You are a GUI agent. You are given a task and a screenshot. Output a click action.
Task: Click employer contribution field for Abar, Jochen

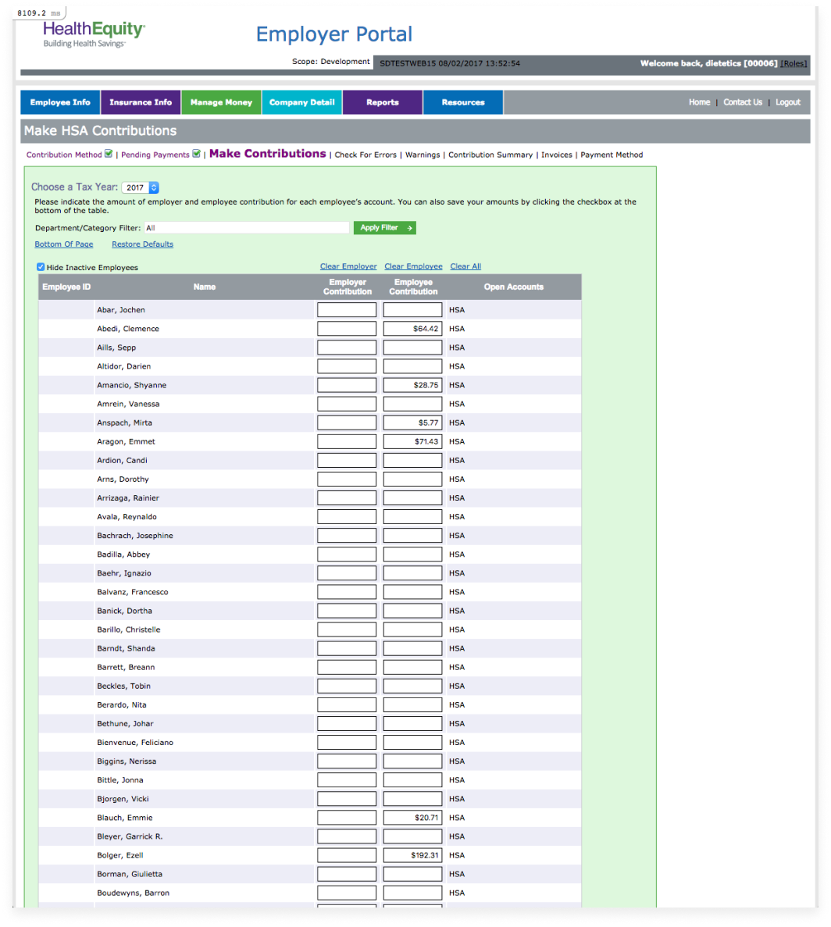tap(346, 310)
